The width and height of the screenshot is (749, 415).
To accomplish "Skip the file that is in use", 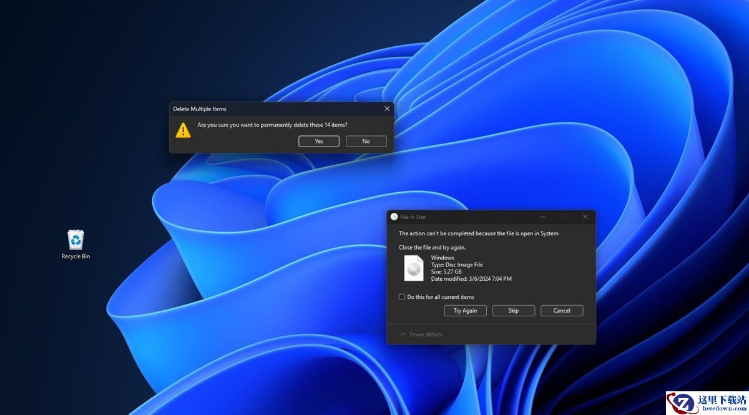I will tap(513, 311).
